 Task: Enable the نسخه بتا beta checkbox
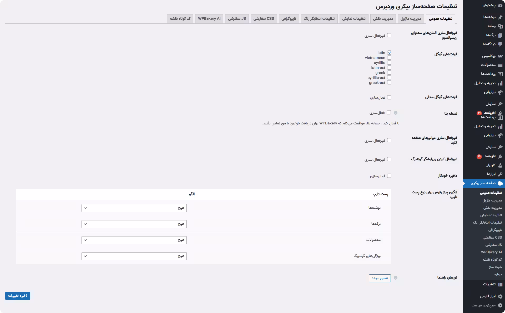pos(389,113)
